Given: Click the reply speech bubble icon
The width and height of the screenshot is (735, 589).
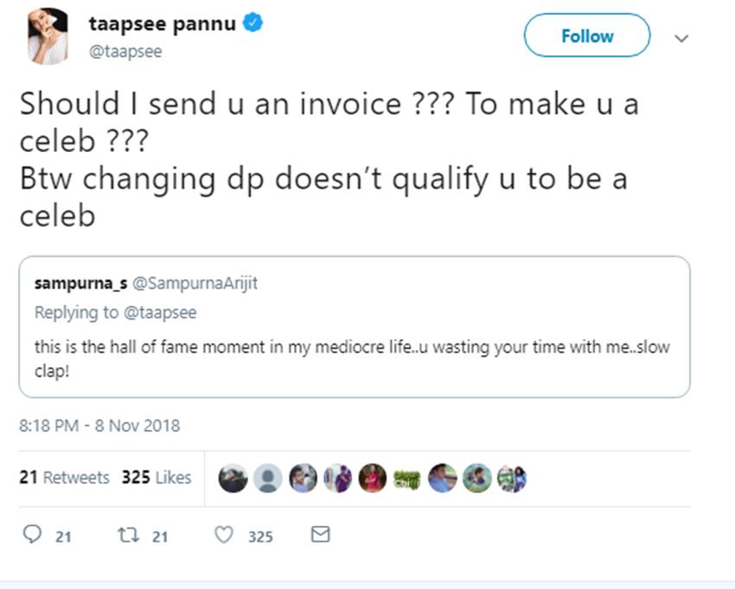Looking at the screenshot, I should click(32, 535).
